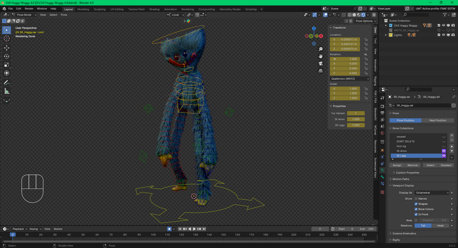Toggle auto keying record button
The width and height of the screenshot is (458, 248).
coord(169,229)
